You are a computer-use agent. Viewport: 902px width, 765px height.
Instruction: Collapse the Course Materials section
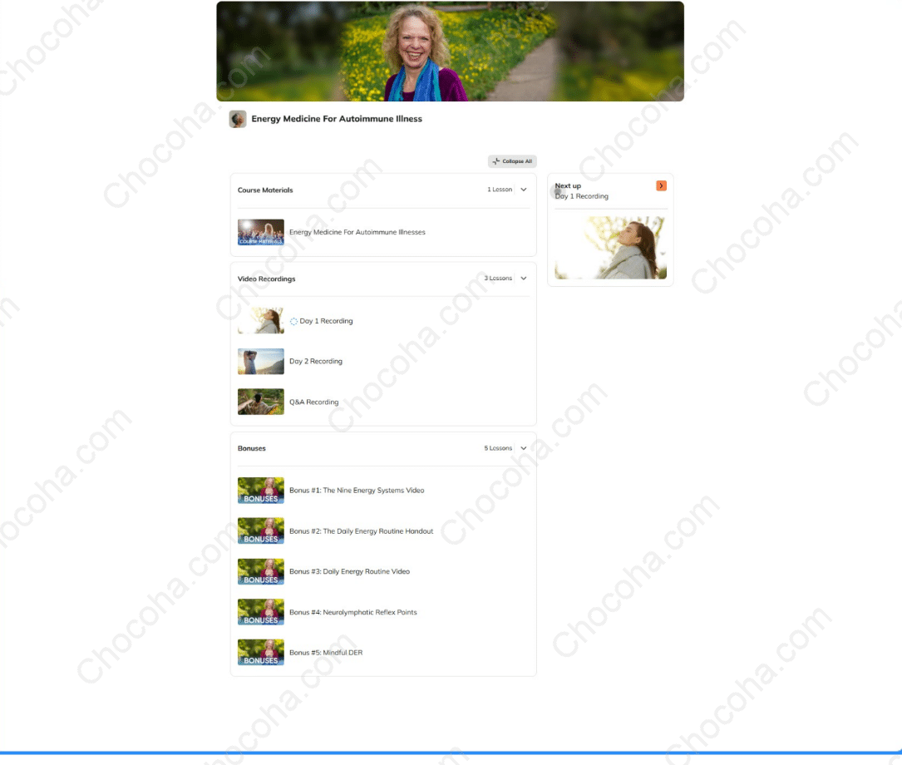coord(524,190)
